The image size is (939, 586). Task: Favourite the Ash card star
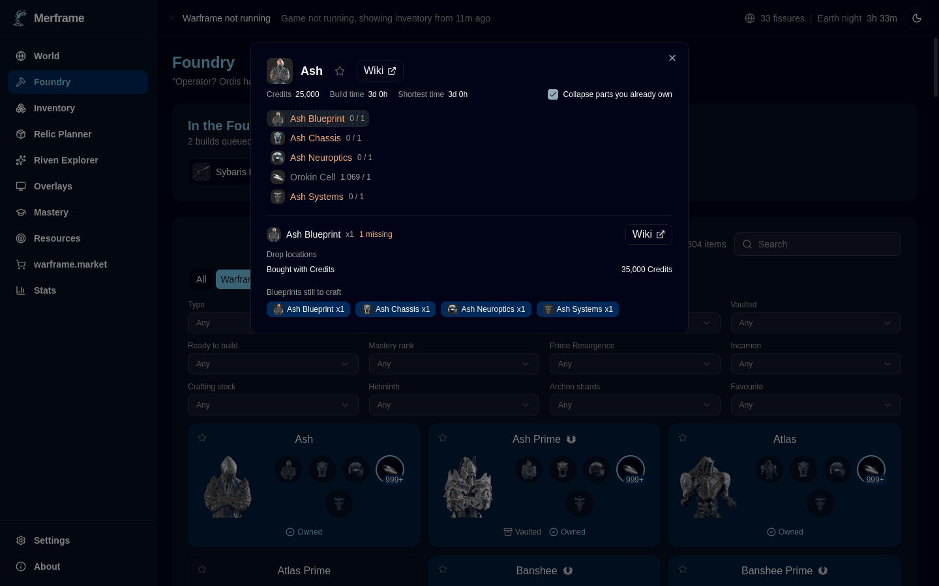tap(202, 438)
